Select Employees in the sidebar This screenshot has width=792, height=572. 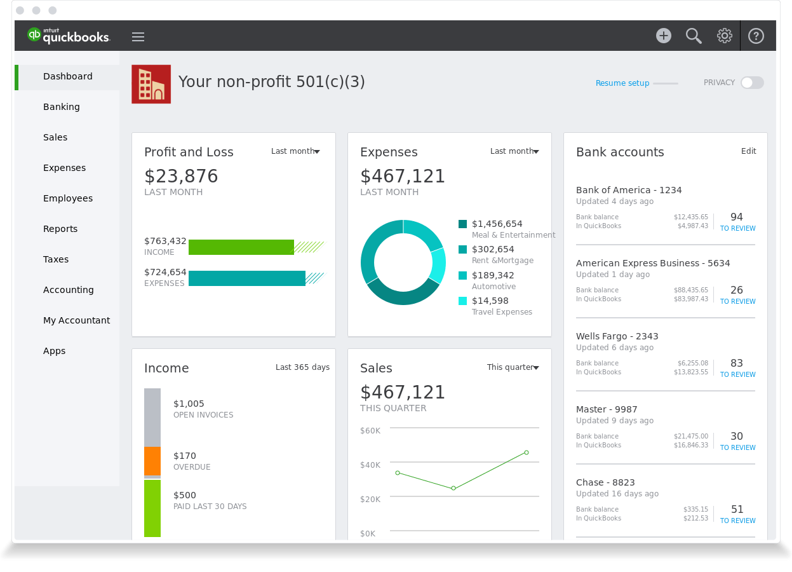click(x=68, y=198)
